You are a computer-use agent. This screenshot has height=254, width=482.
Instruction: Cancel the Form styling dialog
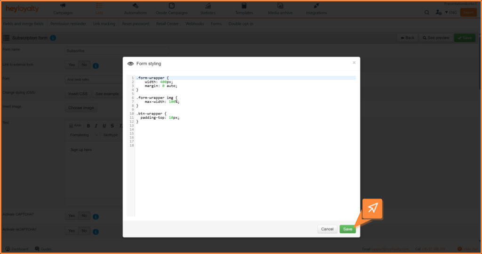coord(327,229)
